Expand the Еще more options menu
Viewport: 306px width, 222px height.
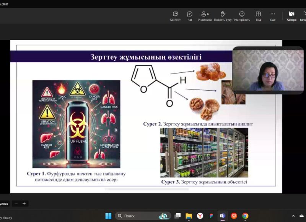273,16
